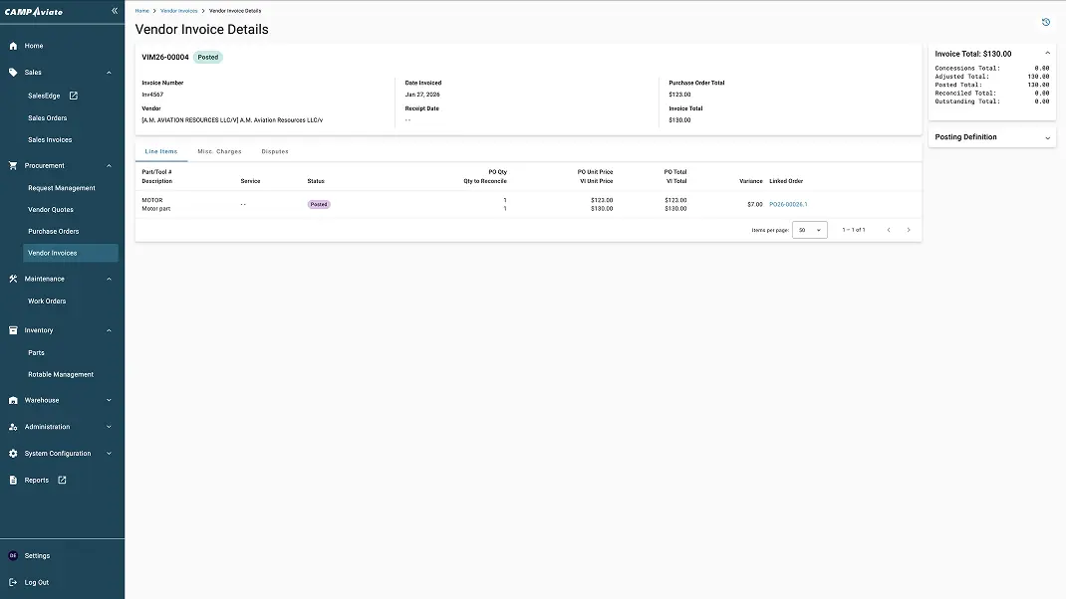Open the history icon at top right
The height and width of the screenshot is (599, 1066).
(1046, 23)
